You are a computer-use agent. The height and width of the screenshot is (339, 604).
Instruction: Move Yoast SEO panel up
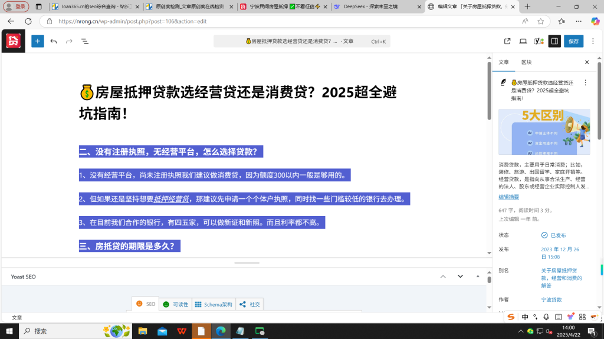(443, 277)
